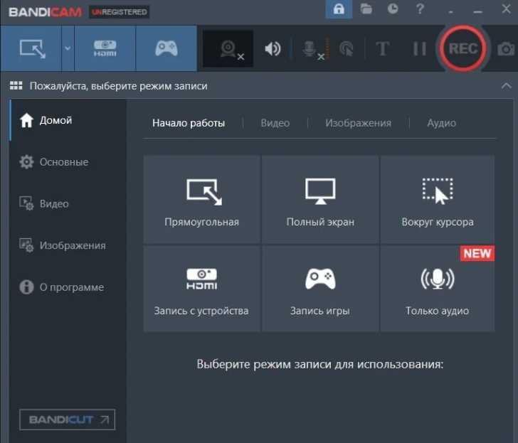Image resolution: width=518 pixels, height=443 pixels.
Task: Switch to HDMI device recording mode
Action: click(x=105, y=48)
